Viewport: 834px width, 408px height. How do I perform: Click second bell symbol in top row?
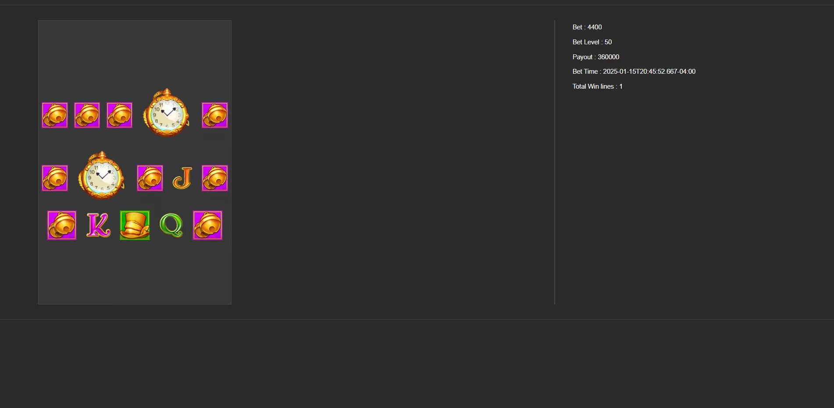[87, 115]
